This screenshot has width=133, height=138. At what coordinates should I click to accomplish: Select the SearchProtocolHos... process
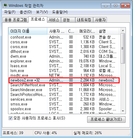(64, 95)
